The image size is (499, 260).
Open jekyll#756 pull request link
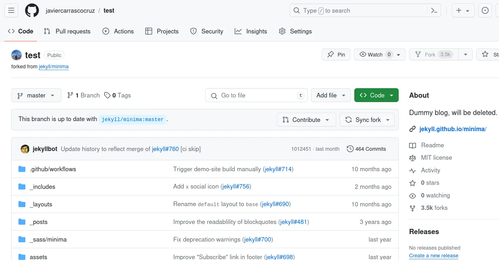(236, 186)
